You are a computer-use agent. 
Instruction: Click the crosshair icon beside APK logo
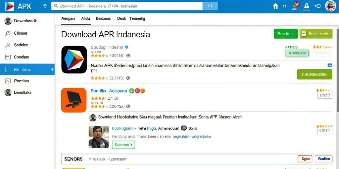coord(45,6)
